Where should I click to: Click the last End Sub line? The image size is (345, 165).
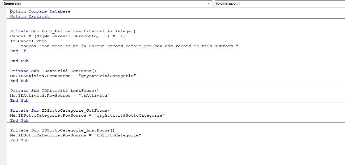[x=19, y=140]
